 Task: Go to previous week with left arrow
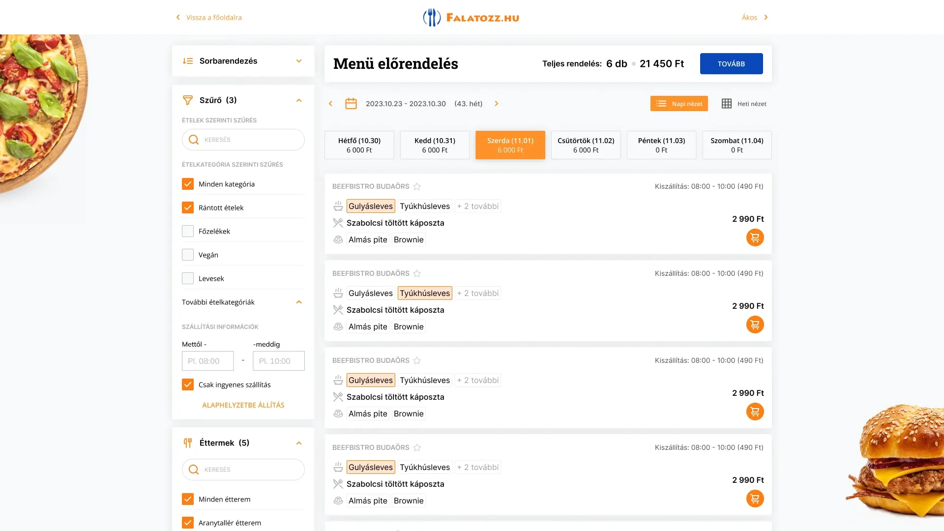pyautogui.click(x=330, y=104)
